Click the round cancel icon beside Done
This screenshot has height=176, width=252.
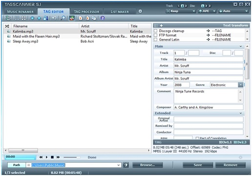(240, 157)
